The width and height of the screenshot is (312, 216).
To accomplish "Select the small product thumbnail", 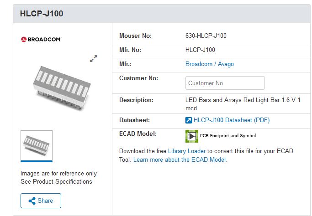I will click(x=37, y=146).
